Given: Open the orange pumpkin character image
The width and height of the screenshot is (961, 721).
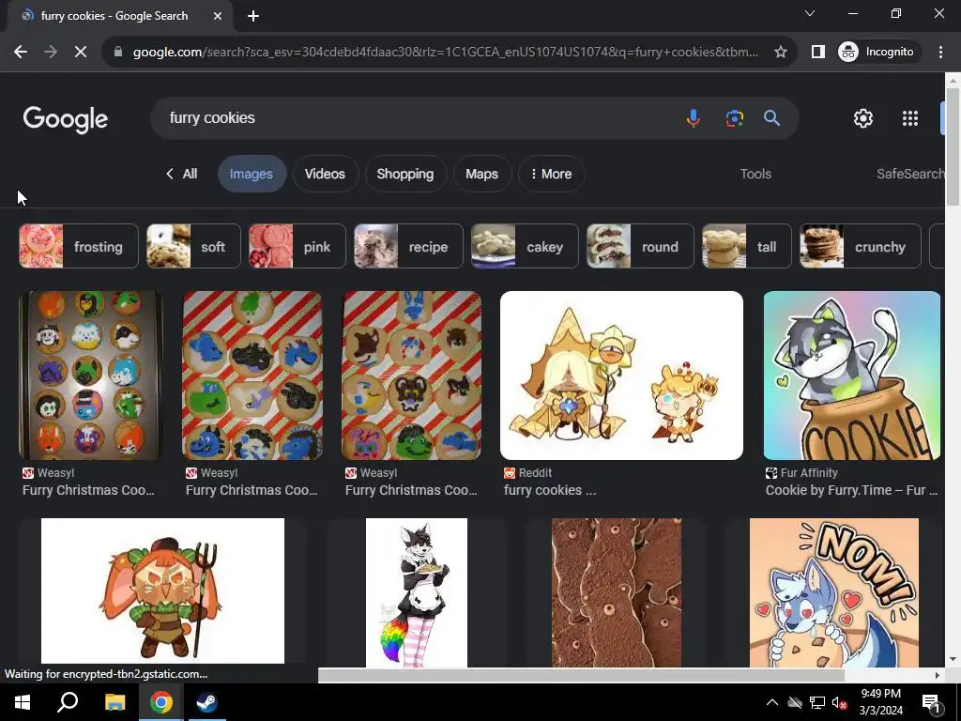Looking at the screenshot, I should pos(162,591).
